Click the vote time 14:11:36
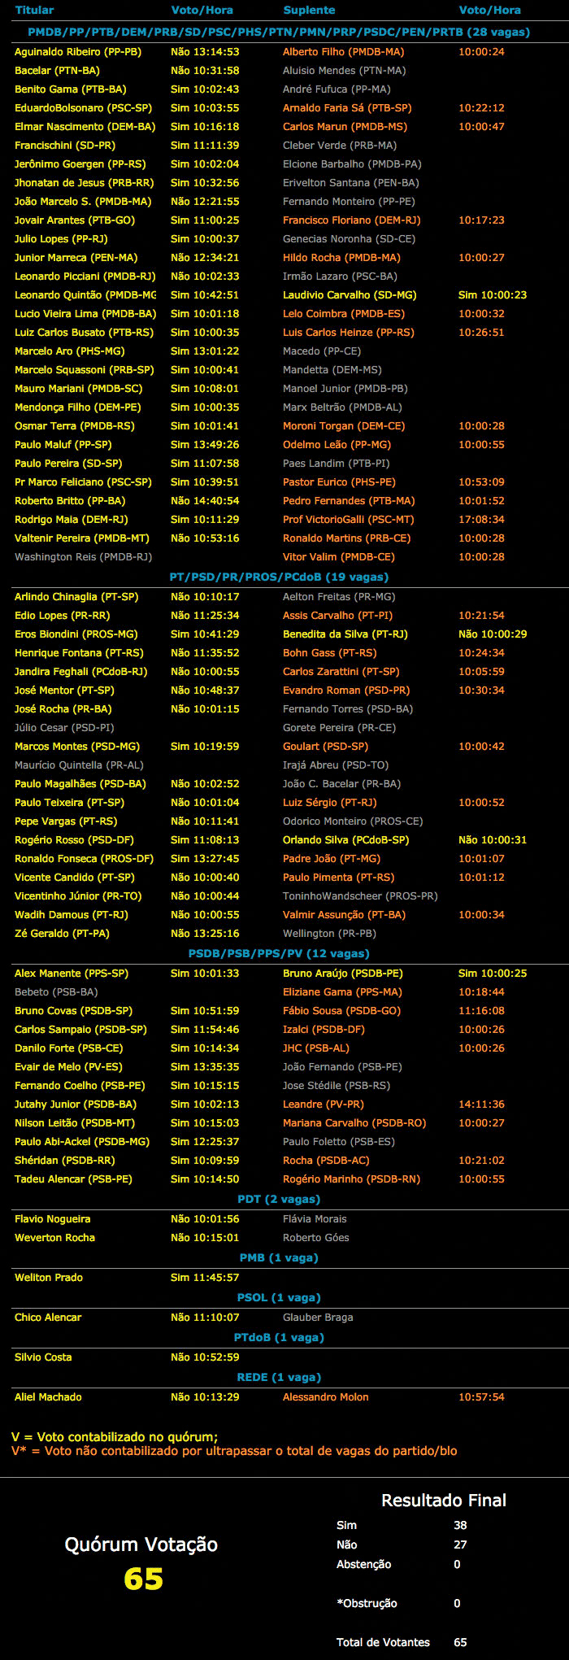Image resolution: width=569 pixels, height=1660 pixels. pyautogui.click(x=481, y=1104)
